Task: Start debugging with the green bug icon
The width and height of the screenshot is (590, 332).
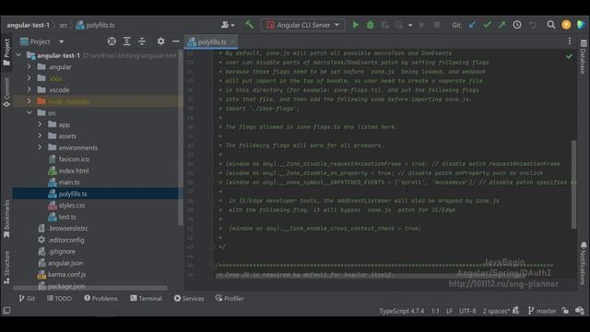Action: [x=371, y=25]
